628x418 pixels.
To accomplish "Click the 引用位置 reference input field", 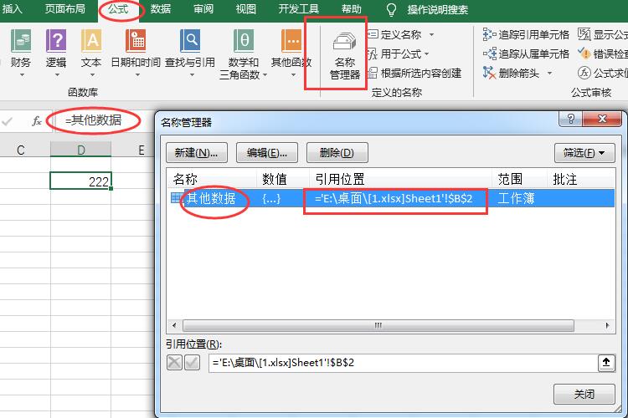I will [x=399, y=362].
